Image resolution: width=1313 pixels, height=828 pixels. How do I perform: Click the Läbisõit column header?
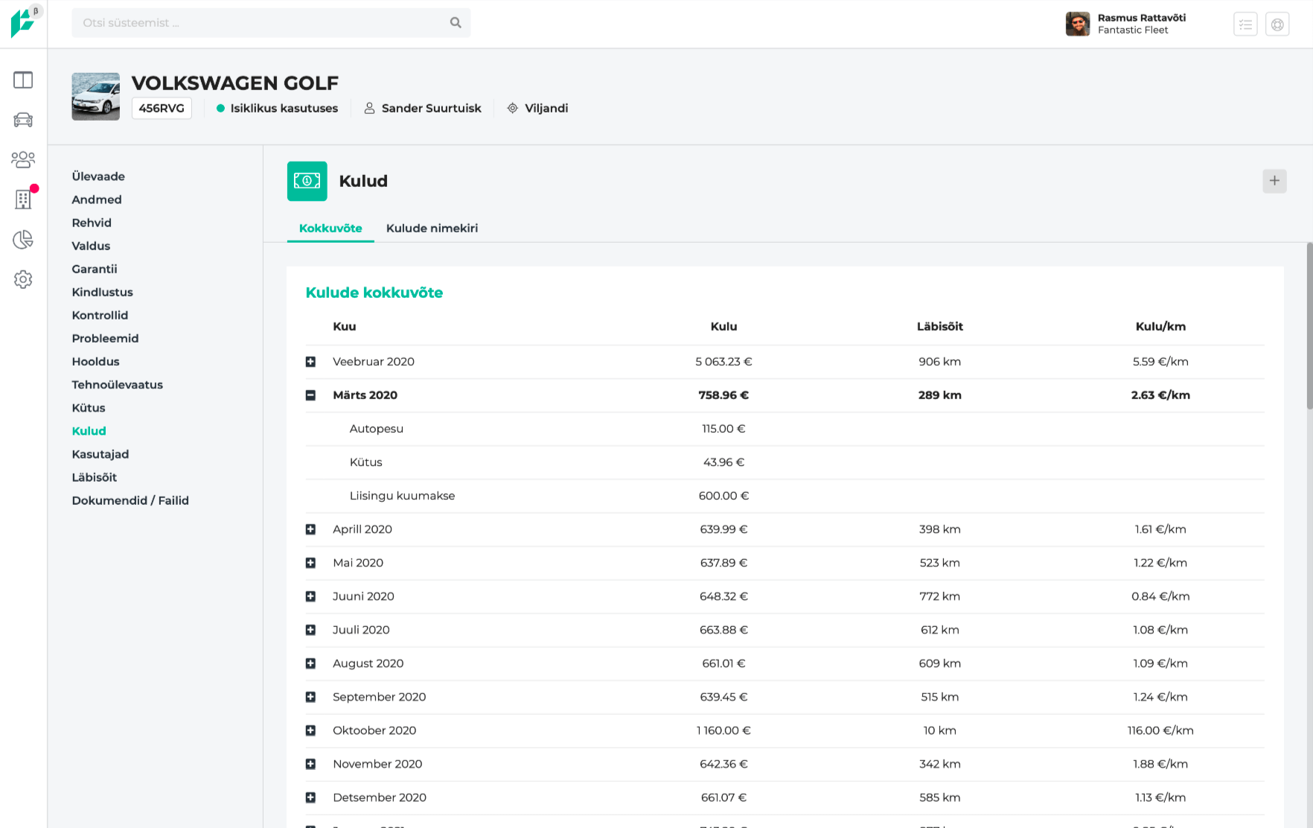[x=939, y=326]
